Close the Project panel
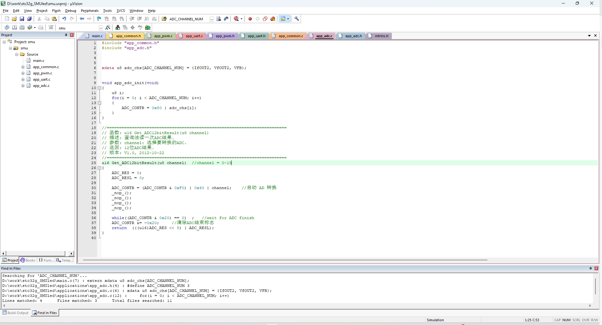602x325 pixels. coord(72,35)
